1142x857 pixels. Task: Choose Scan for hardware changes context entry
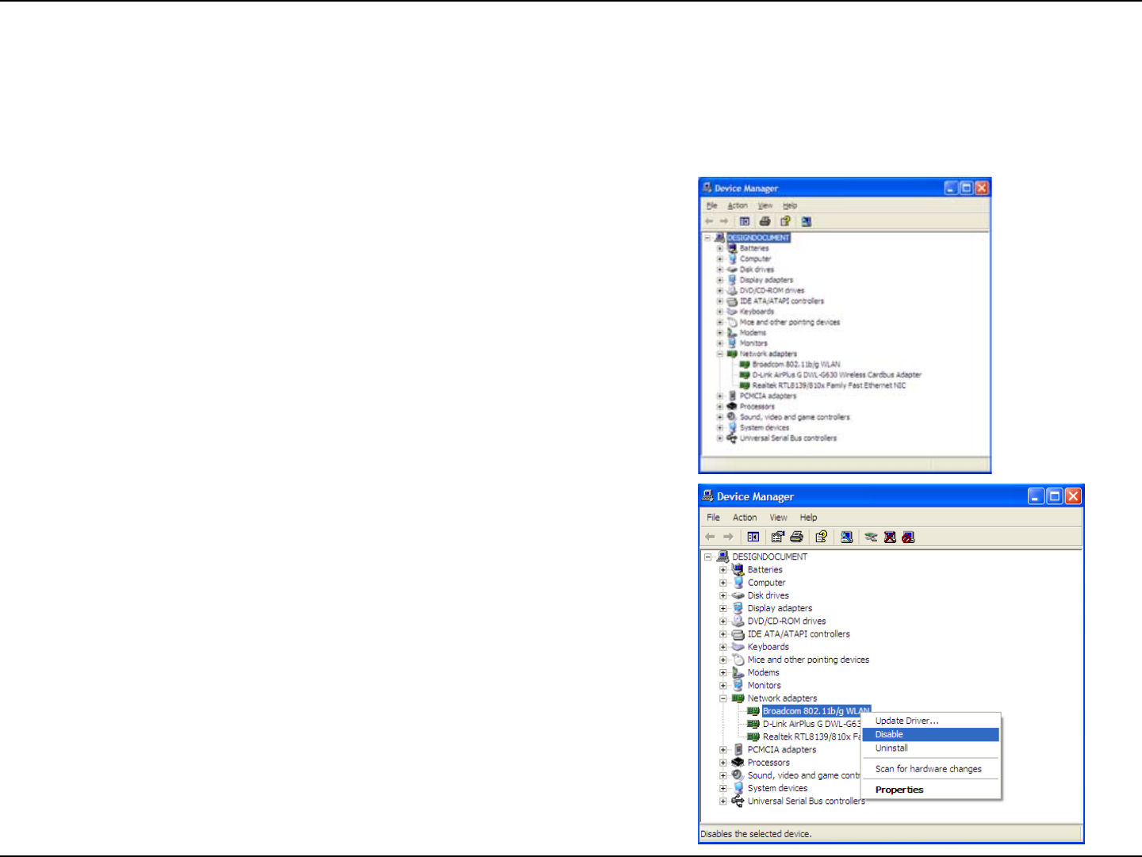(930, 769)
